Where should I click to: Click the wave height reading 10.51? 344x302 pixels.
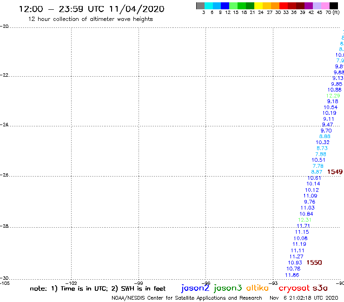pyautogui.click(x=318, y=160)
